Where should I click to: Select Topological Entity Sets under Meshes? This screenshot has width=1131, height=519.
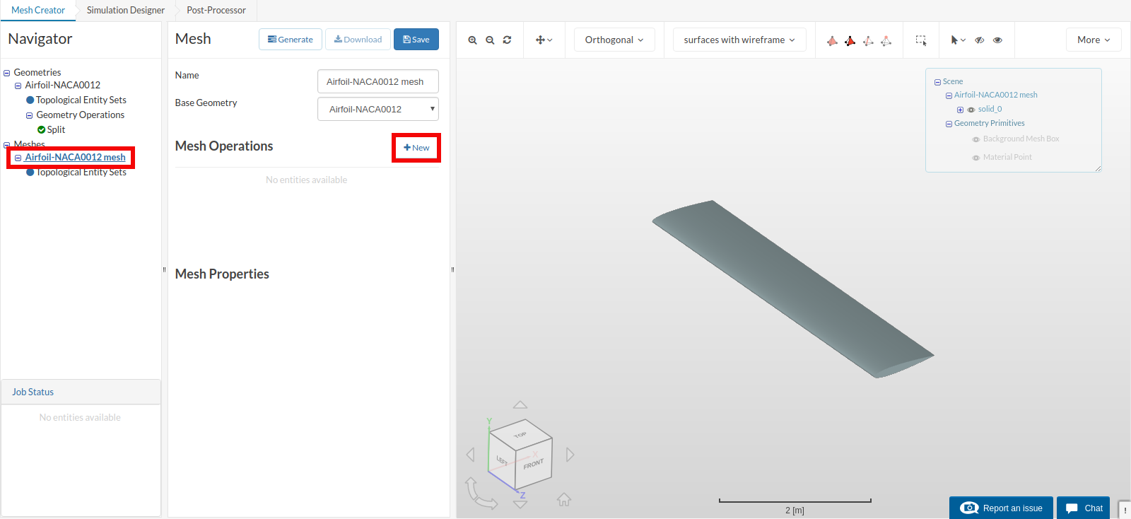click(x=81, y=172)
